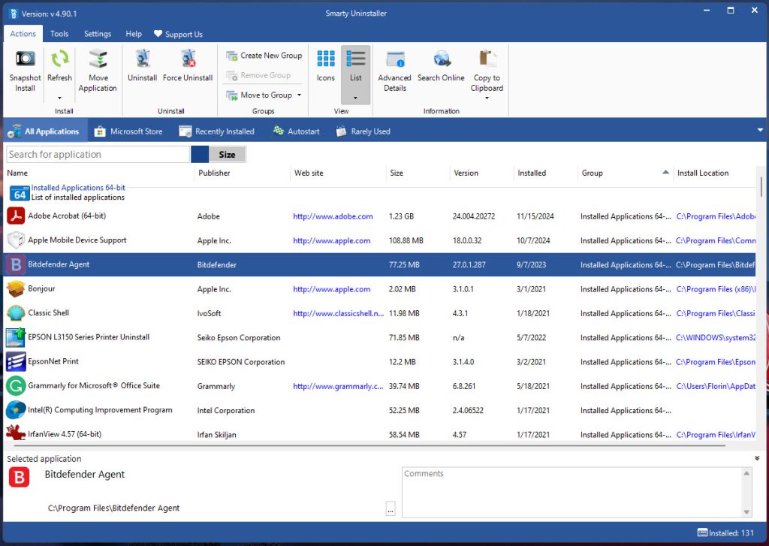Click Create New Group button

[264, 56]
